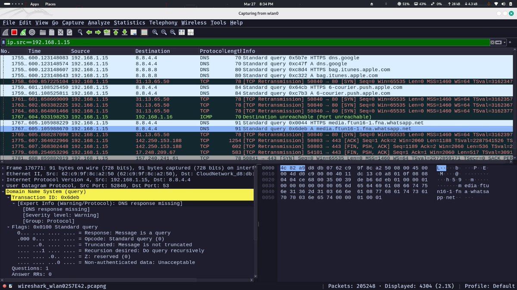This screenshot has height=290, width=517.
Task: Go forward to next packet arrow
Action: point(98,32)
